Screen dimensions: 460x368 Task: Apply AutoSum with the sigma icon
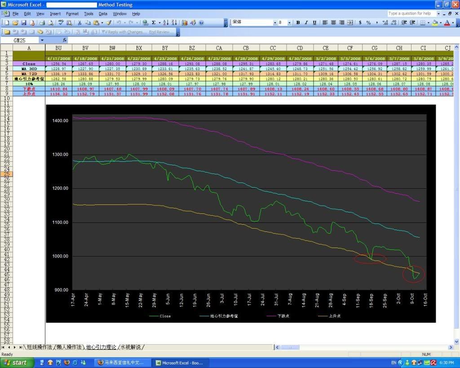(x=154, y=22)
